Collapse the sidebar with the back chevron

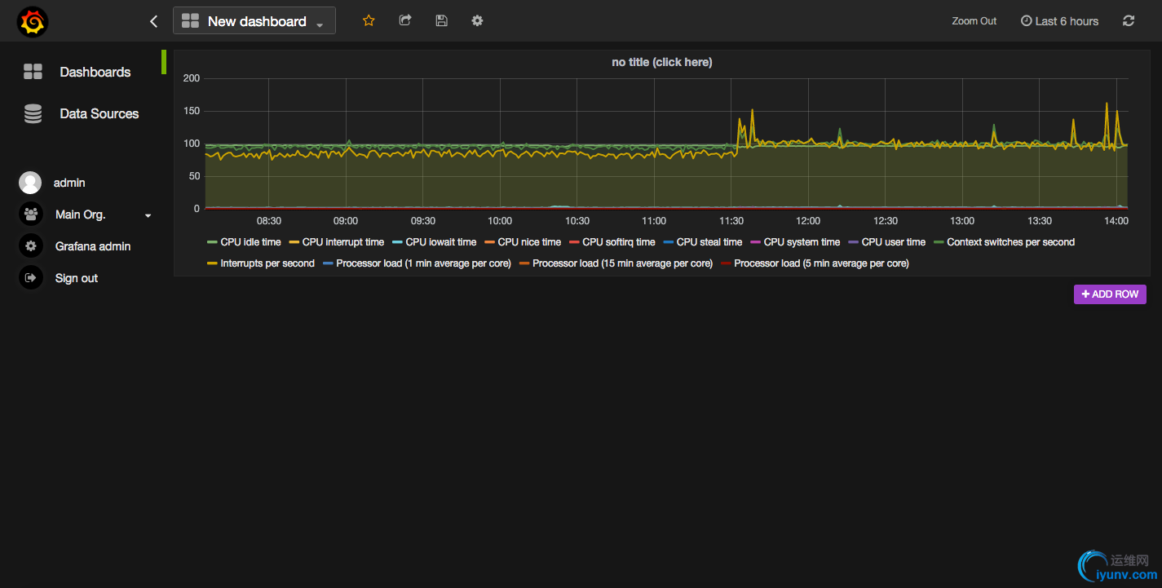[x=154, y=21]
